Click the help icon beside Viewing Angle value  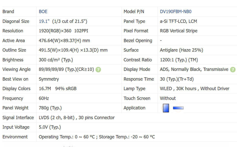[x=98, y=69]
